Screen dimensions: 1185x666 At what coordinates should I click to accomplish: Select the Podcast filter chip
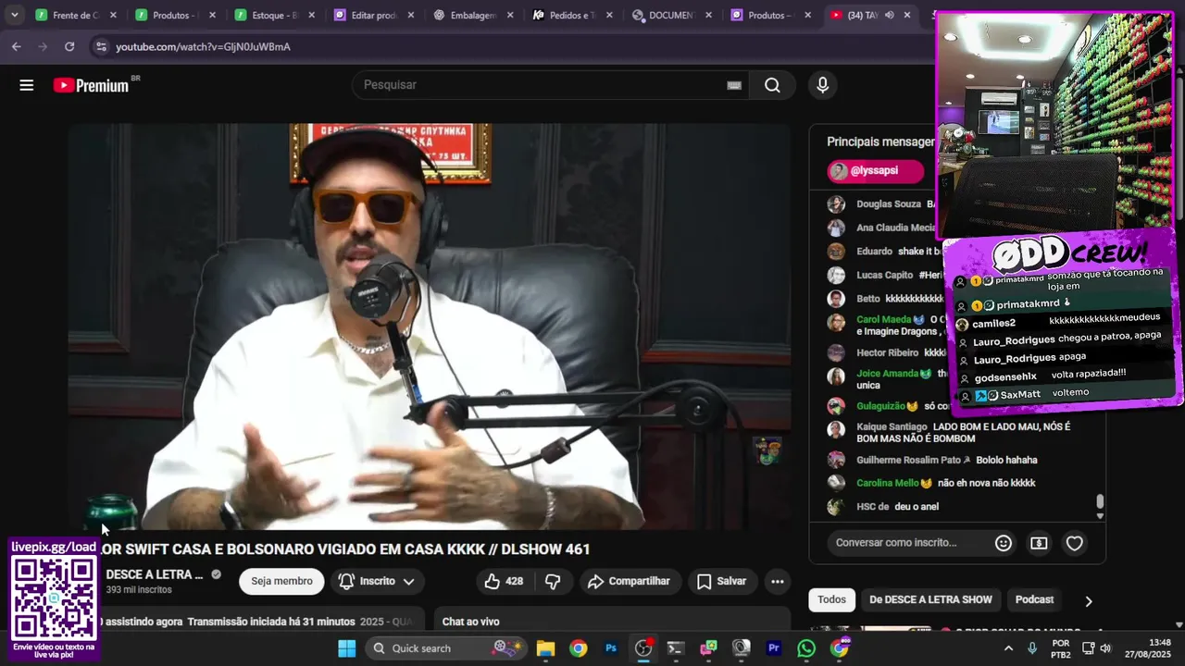click(1034, 599)
